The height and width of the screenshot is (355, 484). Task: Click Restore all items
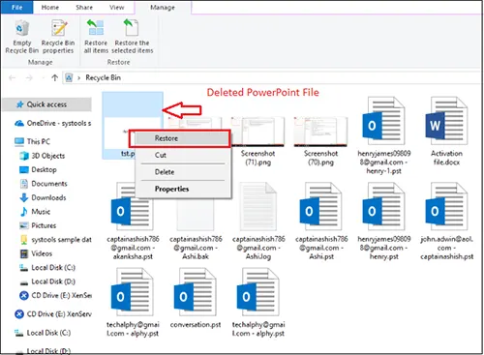point(96,37)
